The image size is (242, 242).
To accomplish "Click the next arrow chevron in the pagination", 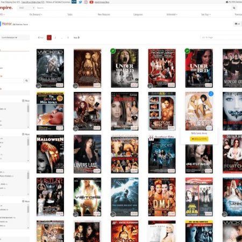I will click(79, 38).
